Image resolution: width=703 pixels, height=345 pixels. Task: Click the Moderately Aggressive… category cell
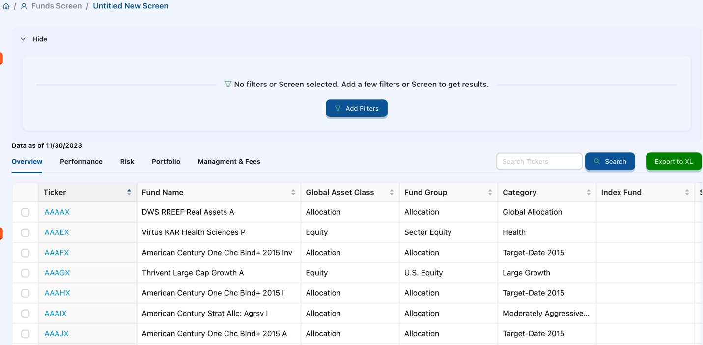[546, 313]
